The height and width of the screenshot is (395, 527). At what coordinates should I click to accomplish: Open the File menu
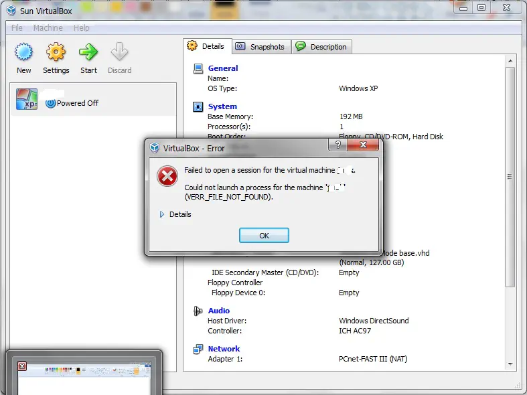click(x=17, y=28)
